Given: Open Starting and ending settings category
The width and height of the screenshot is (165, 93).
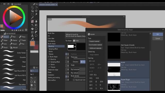Looking at the screenshot, I should [x=54, y=78].
